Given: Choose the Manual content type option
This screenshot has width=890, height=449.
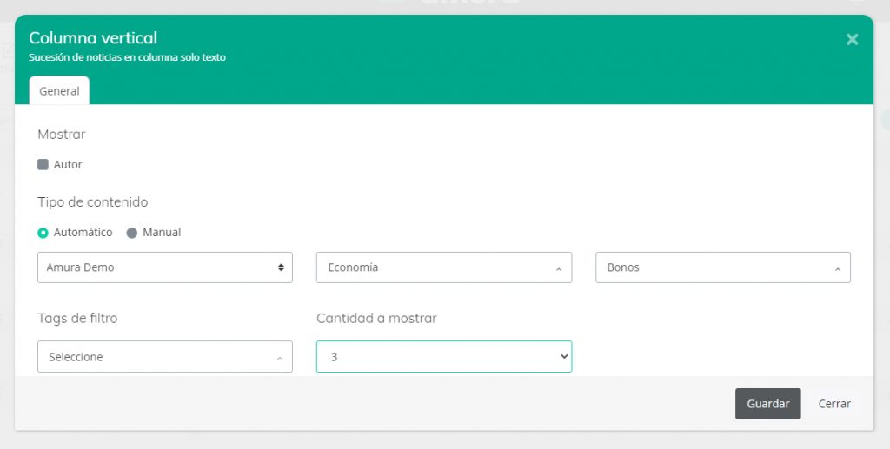Looking at the screenshot, I should (132, 233).
